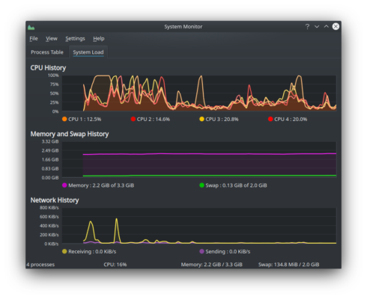Screen dimensions: 367x299
Task: Maximize window using the up chevron
Action: tap(327, 26)
